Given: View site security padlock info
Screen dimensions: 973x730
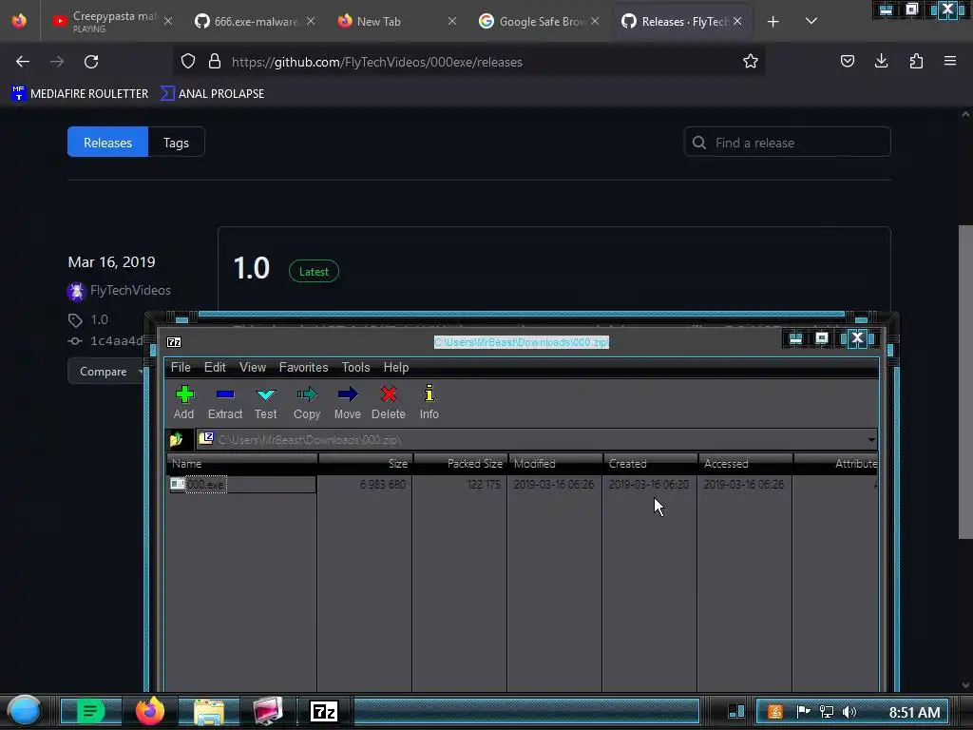Looking at the screenshot, I should coord(215,61).
